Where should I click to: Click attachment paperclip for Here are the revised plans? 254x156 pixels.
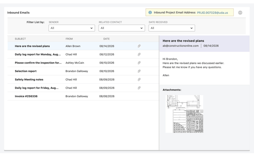tap(139, 46)
